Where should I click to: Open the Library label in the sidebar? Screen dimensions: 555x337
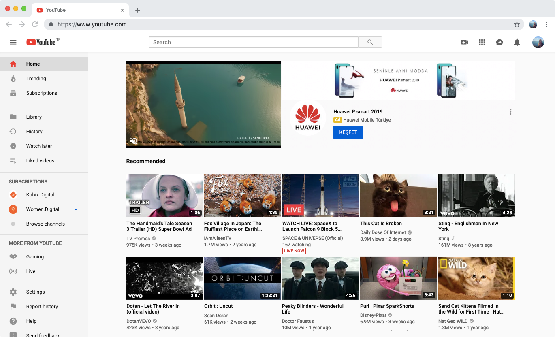(x=34, y=117)
